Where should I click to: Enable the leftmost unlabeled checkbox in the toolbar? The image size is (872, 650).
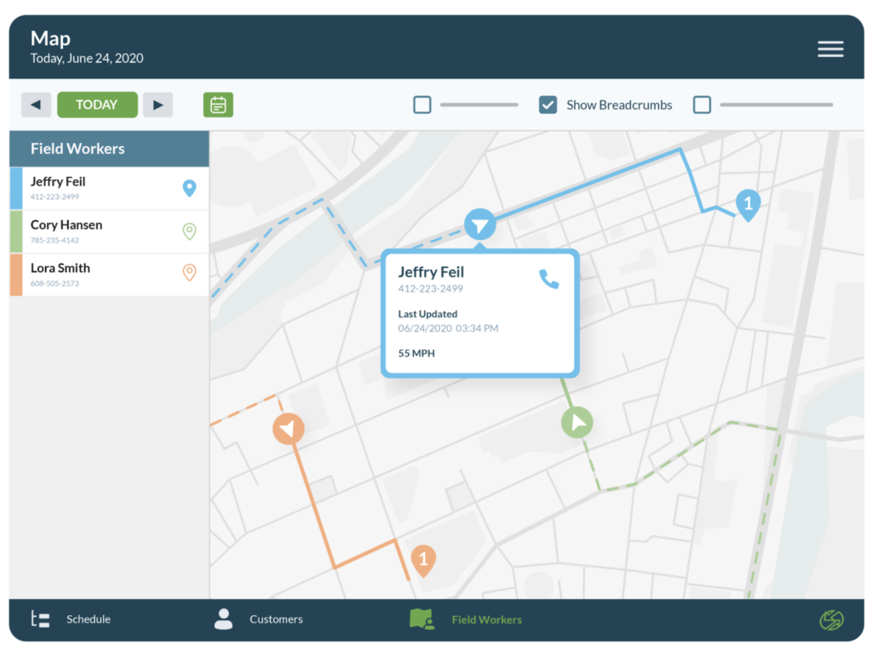(x=422, y=104)
